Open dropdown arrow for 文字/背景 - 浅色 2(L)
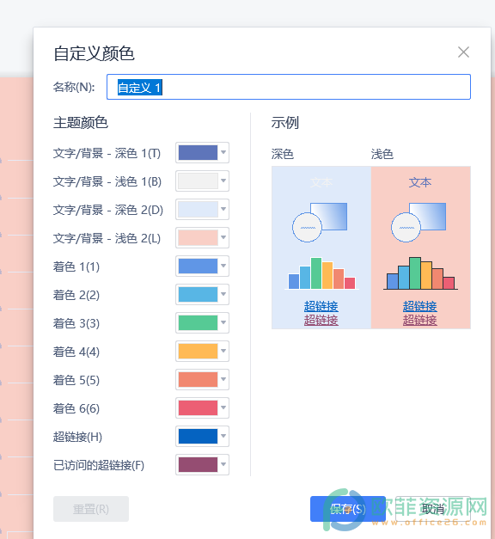 (x=223, y=237)
